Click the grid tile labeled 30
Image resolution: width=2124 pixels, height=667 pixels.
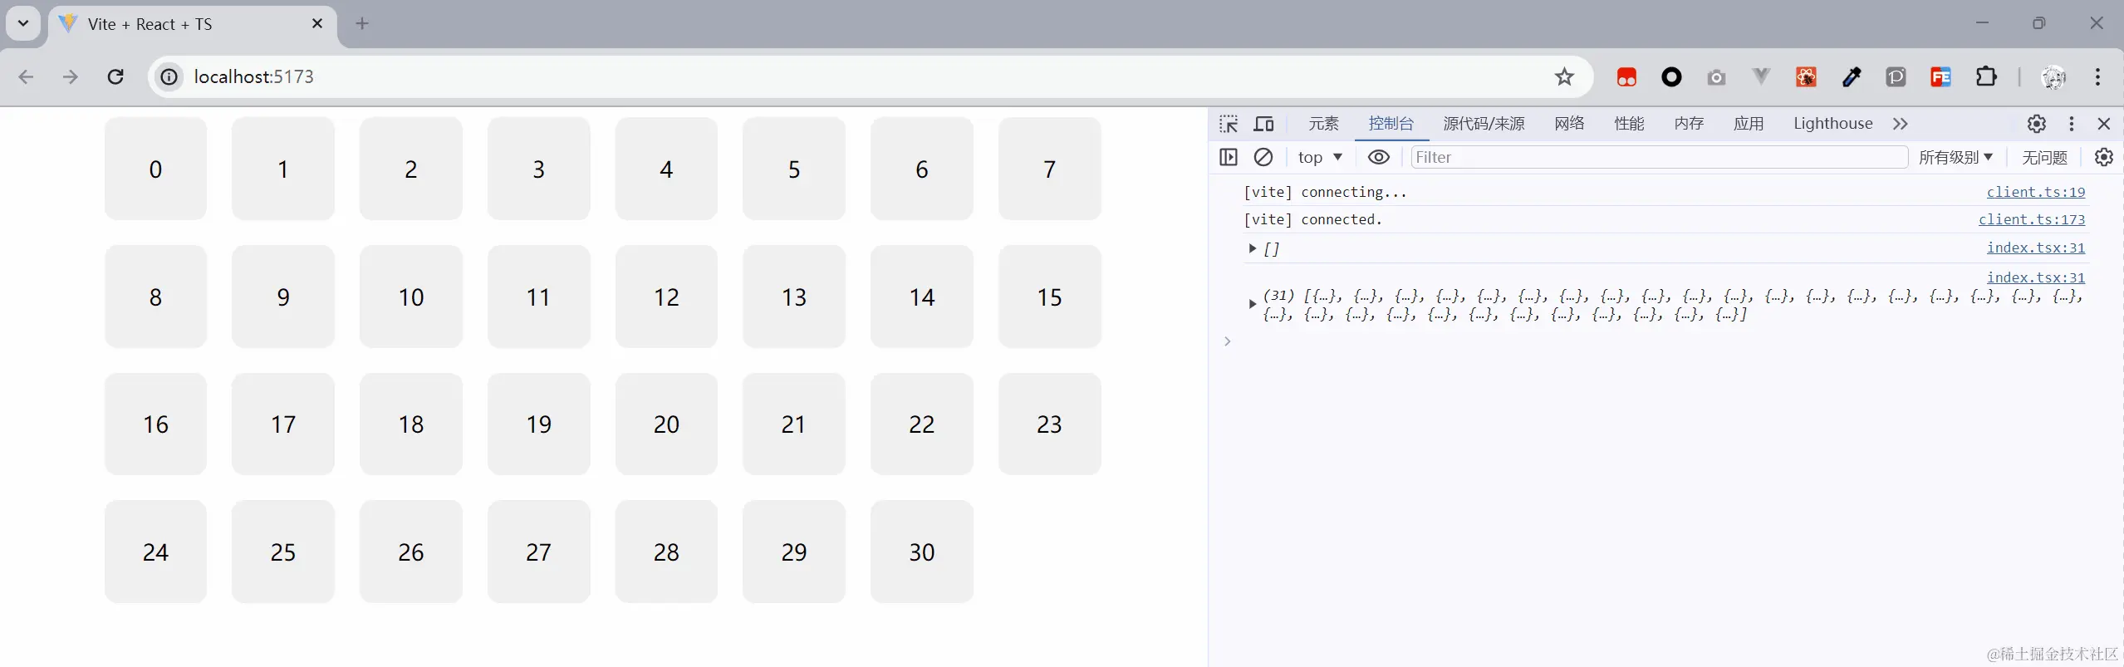tap(922, 552)
